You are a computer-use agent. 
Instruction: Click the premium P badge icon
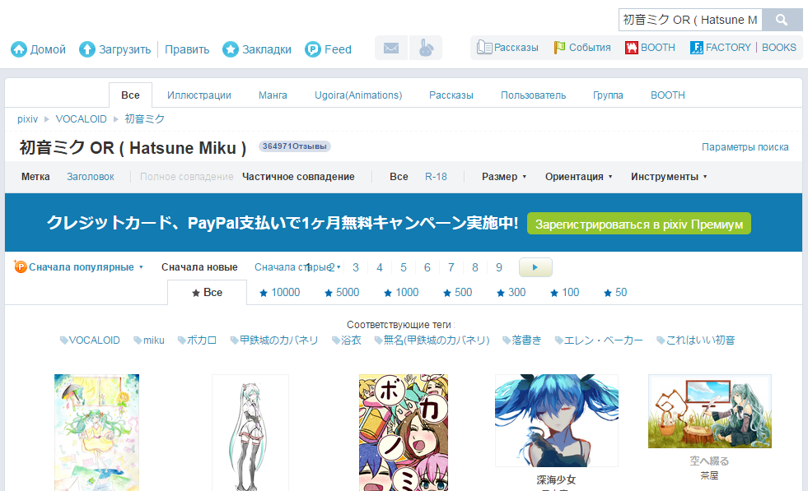(20, 266)
